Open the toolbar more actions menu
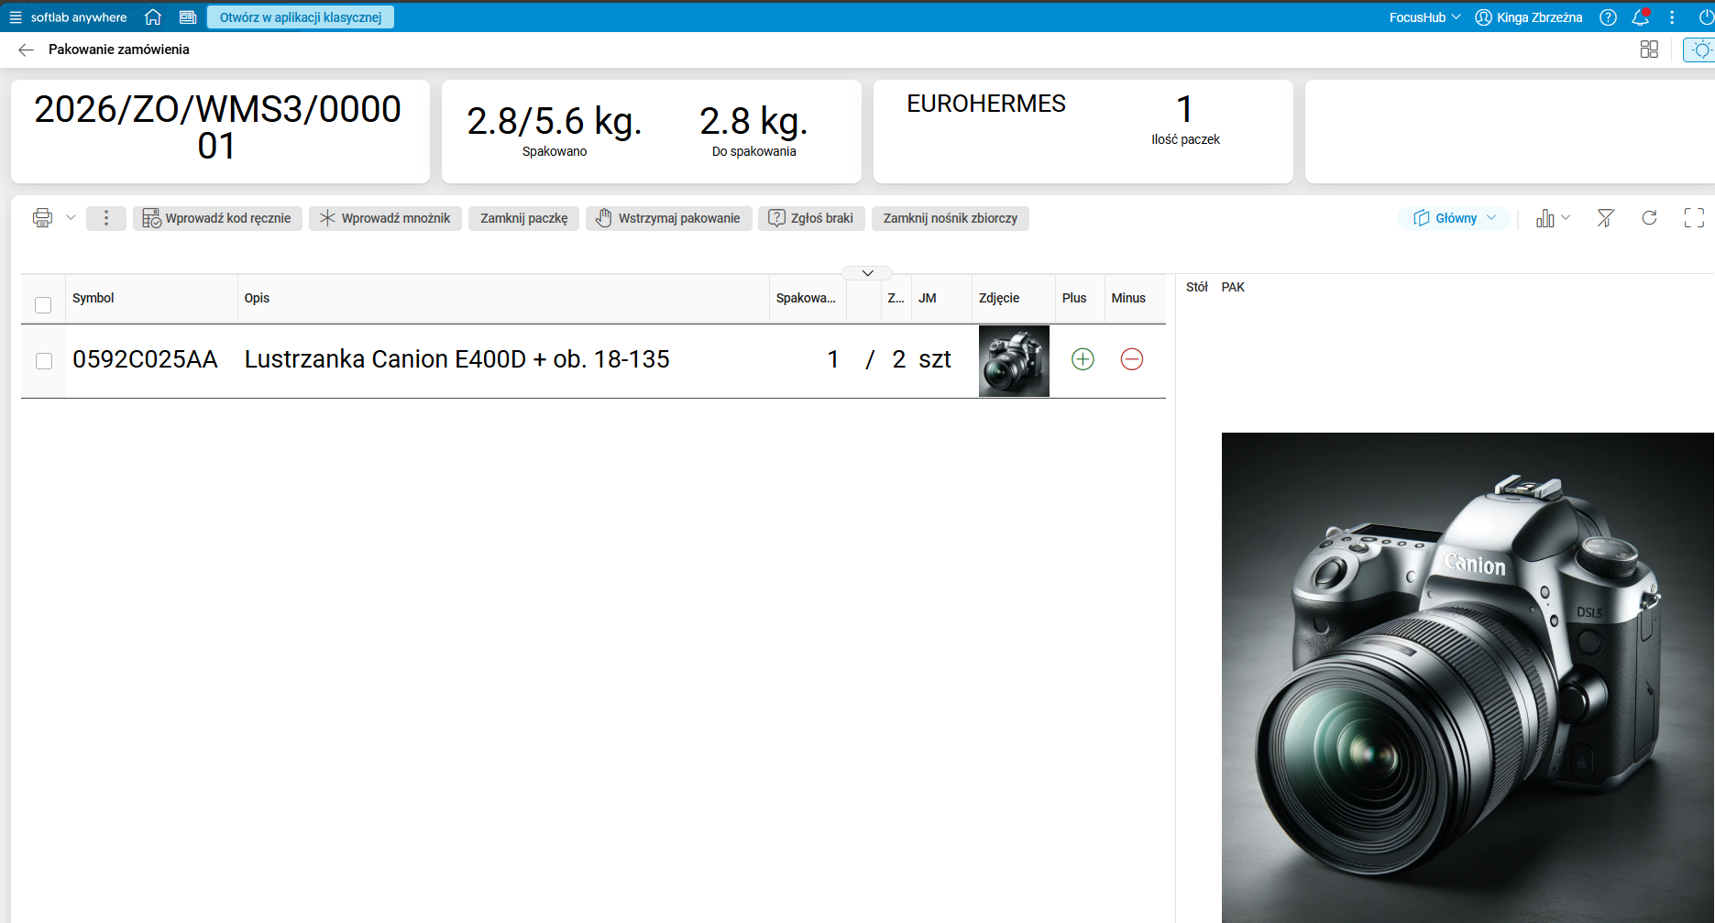Image resolution: width=1715 pixels, height=923 pixels. [106, 218]
